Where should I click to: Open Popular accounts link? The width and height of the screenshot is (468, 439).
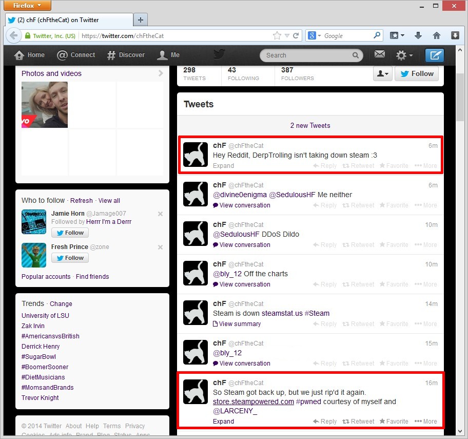46,277
